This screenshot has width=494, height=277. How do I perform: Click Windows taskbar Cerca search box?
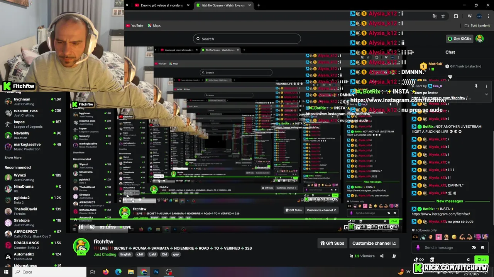tap(49, 272)
